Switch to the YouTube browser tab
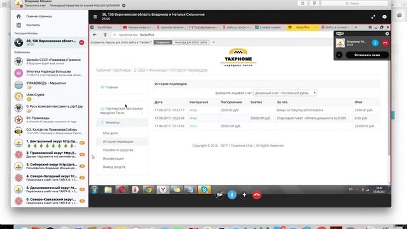 [x=137, y=27]
